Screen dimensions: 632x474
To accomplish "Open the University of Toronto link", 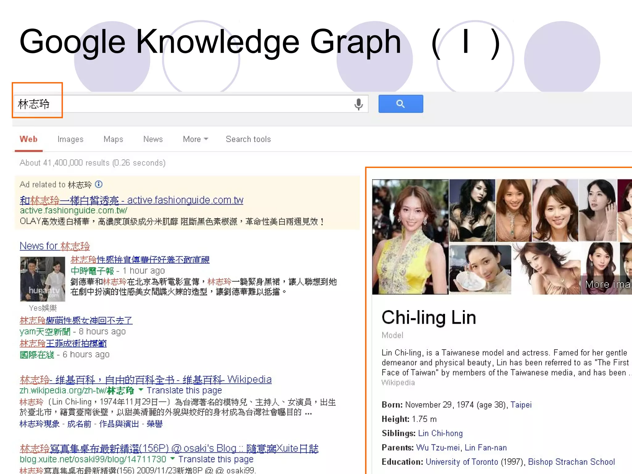I will [462, 462].
